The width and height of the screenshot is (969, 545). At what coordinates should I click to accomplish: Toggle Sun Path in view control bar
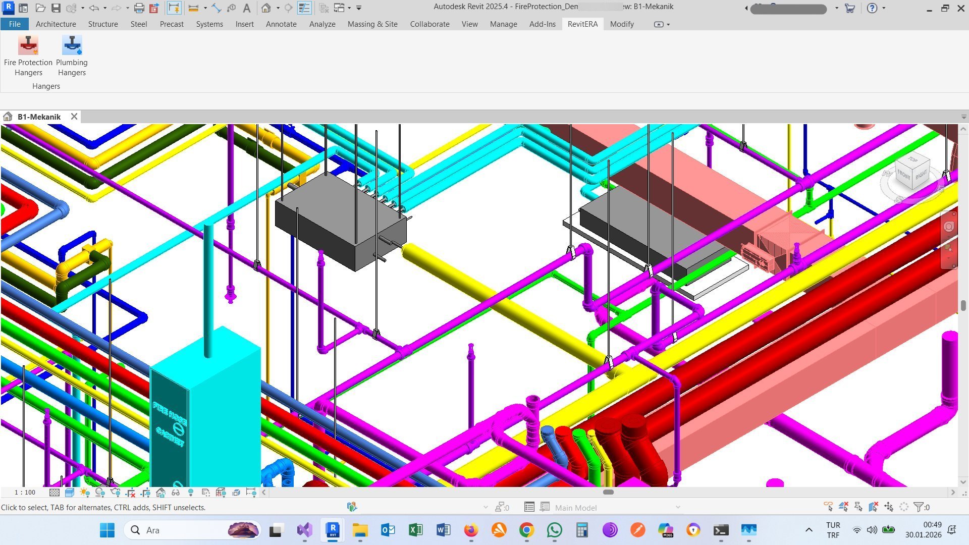coord(84,493)
